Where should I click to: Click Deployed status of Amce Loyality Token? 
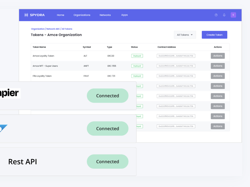coord(137,56)
